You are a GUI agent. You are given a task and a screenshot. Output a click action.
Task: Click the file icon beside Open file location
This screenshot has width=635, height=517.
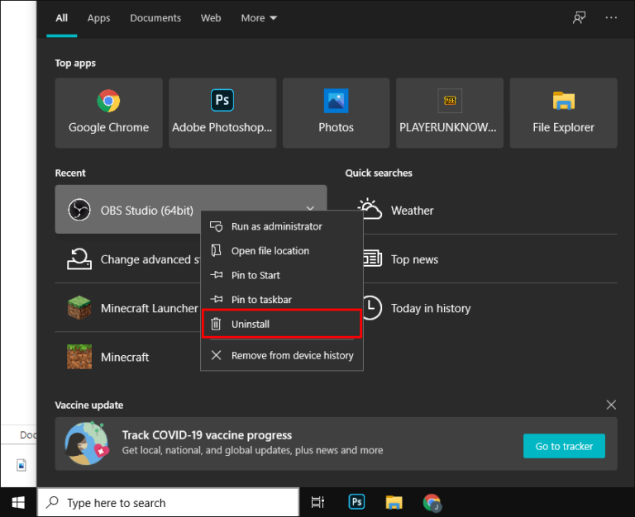pos(217,250)
